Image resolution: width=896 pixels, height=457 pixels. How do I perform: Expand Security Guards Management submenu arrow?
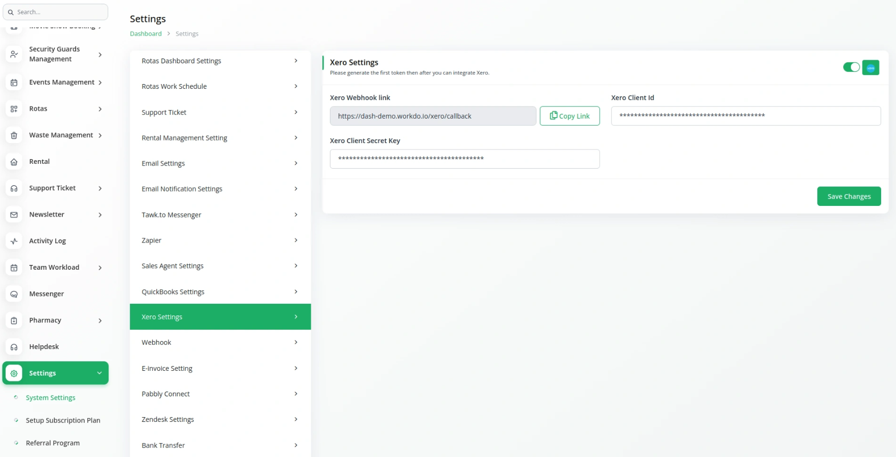[x=100, y=54]
